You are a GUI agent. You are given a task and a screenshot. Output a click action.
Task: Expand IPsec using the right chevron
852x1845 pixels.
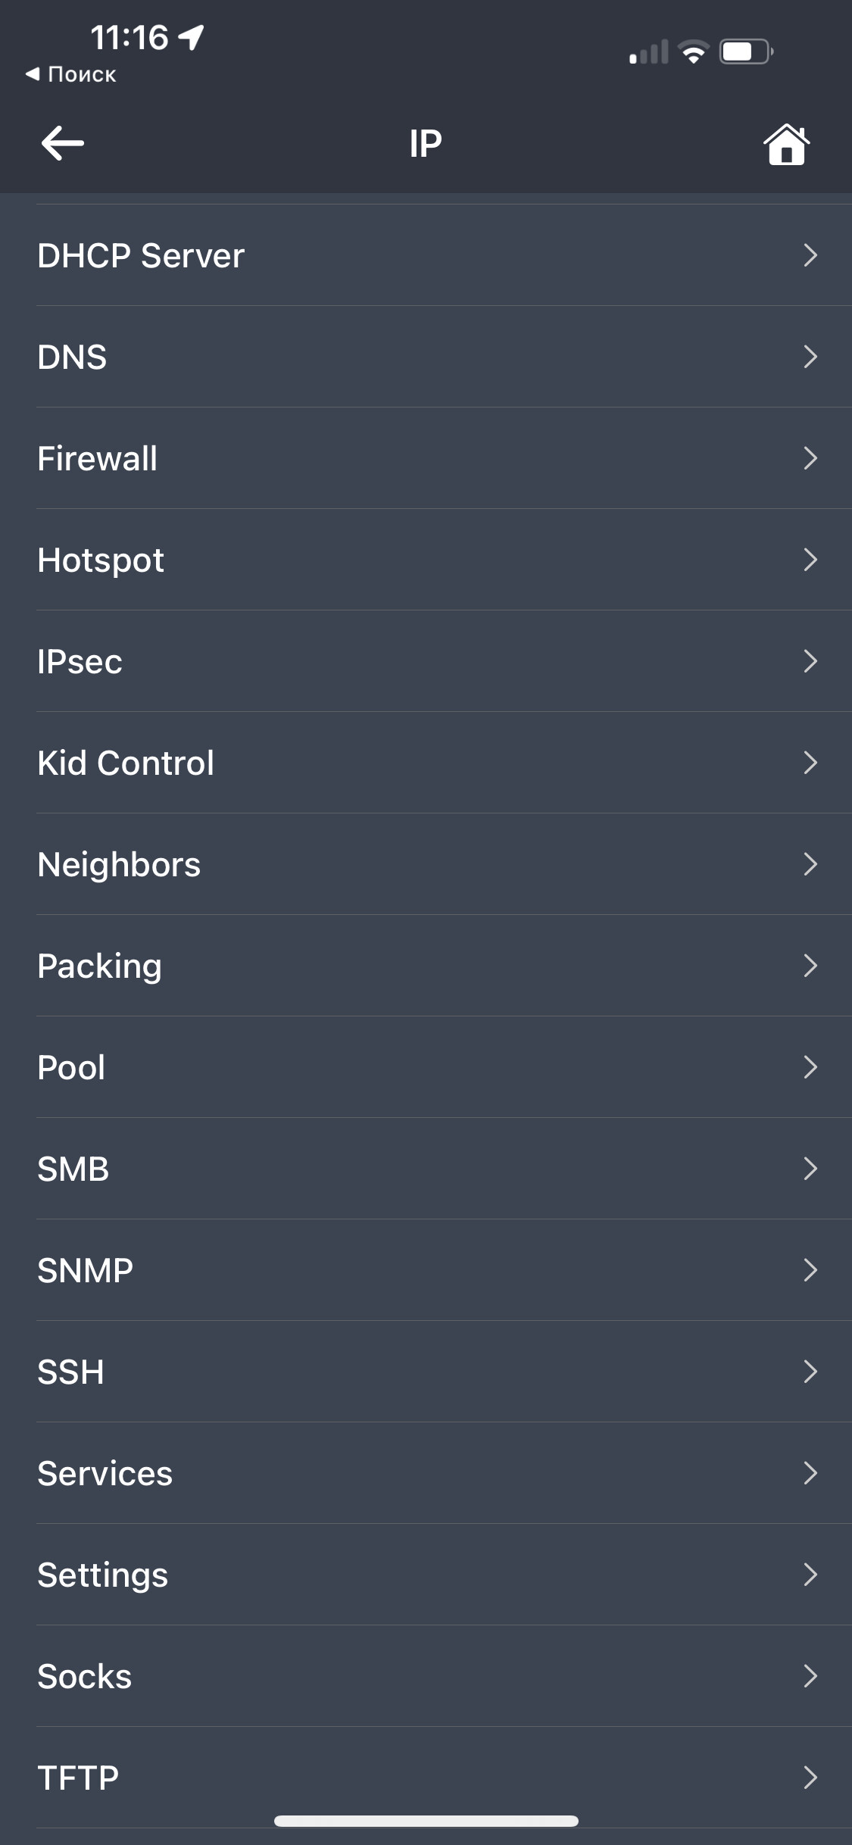point(810,661)
